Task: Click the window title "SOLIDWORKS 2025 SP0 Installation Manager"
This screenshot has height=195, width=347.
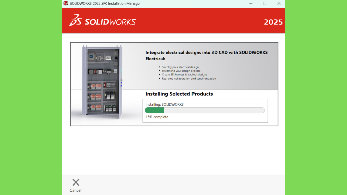Action: coord(105,3)
